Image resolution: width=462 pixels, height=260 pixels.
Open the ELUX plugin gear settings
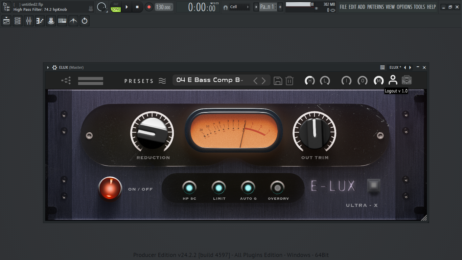[55, 67]
